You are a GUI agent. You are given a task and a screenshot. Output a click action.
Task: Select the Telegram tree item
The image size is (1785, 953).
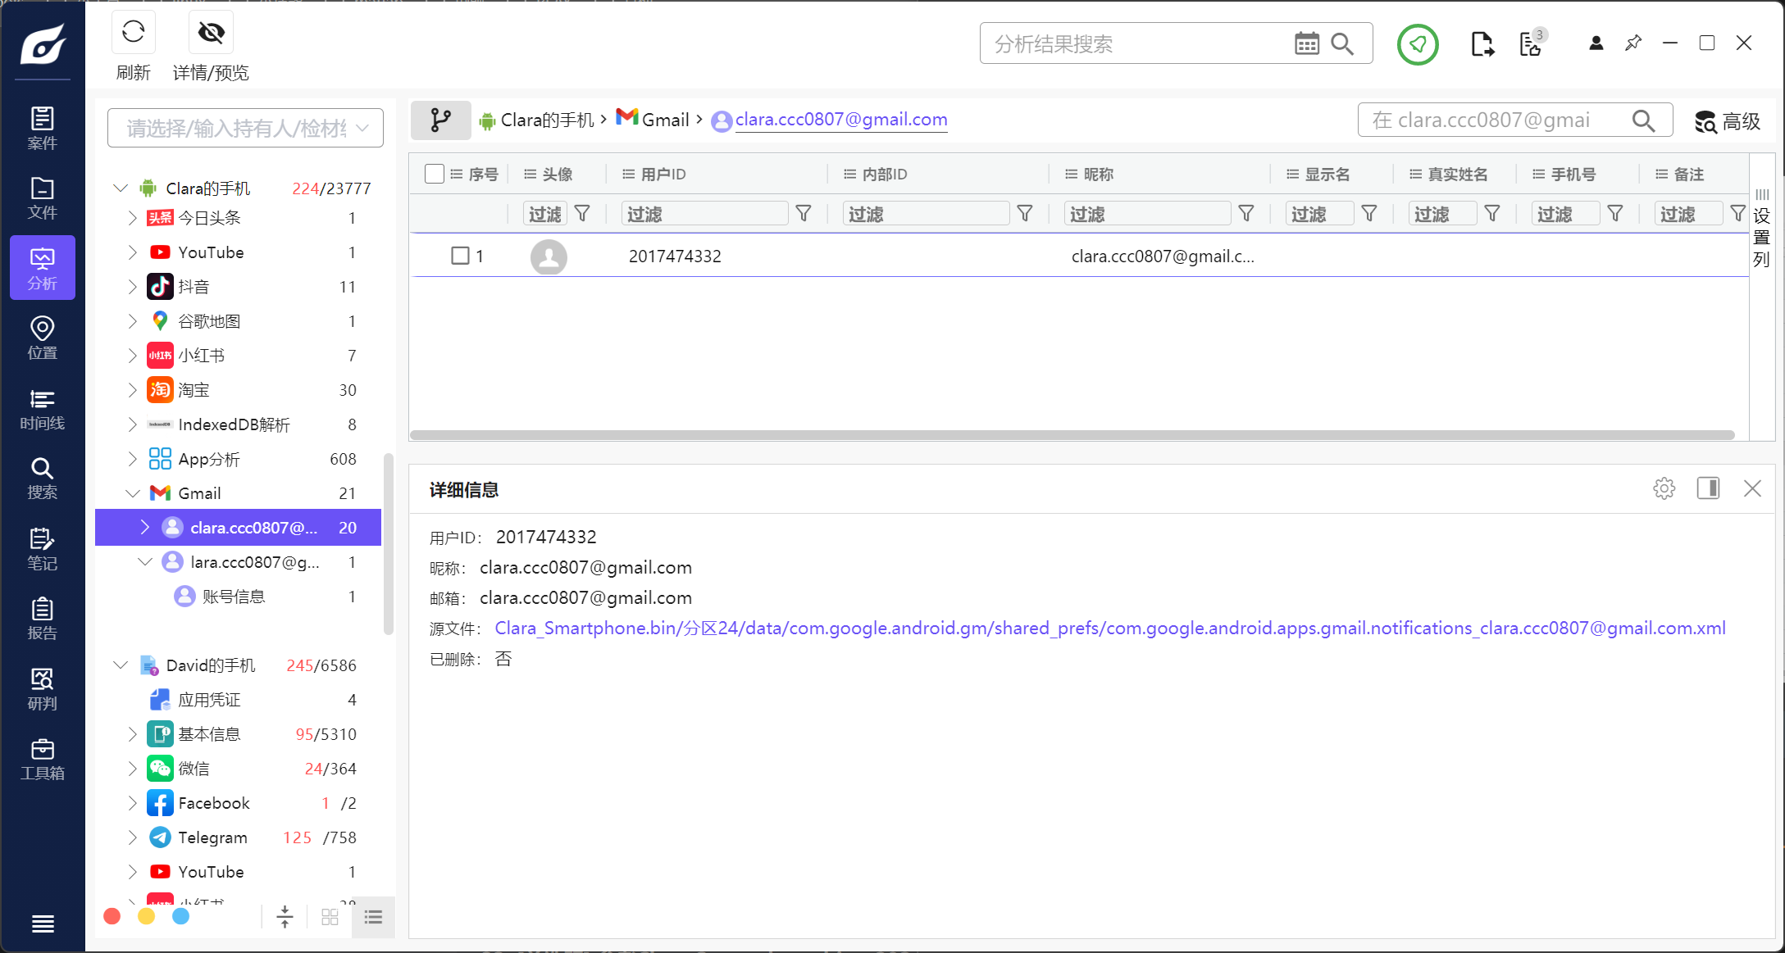click(212, 837)
